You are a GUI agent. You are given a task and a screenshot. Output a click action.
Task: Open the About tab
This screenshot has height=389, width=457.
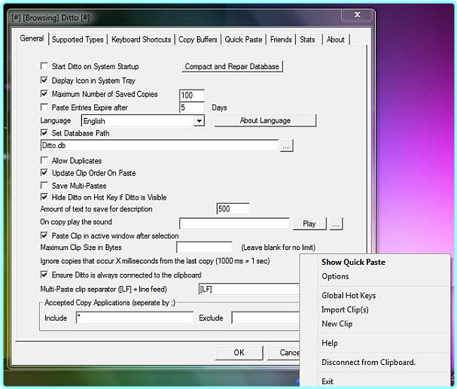336,39
